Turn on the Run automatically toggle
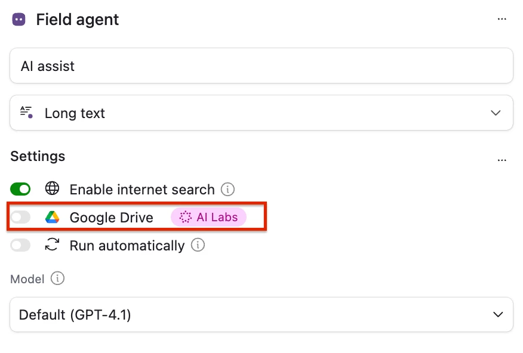The height and width of the screenshot is (353, 523). click(20, 245)
